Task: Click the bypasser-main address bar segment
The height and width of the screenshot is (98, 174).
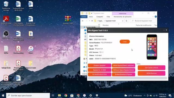Action: [111, 21]
